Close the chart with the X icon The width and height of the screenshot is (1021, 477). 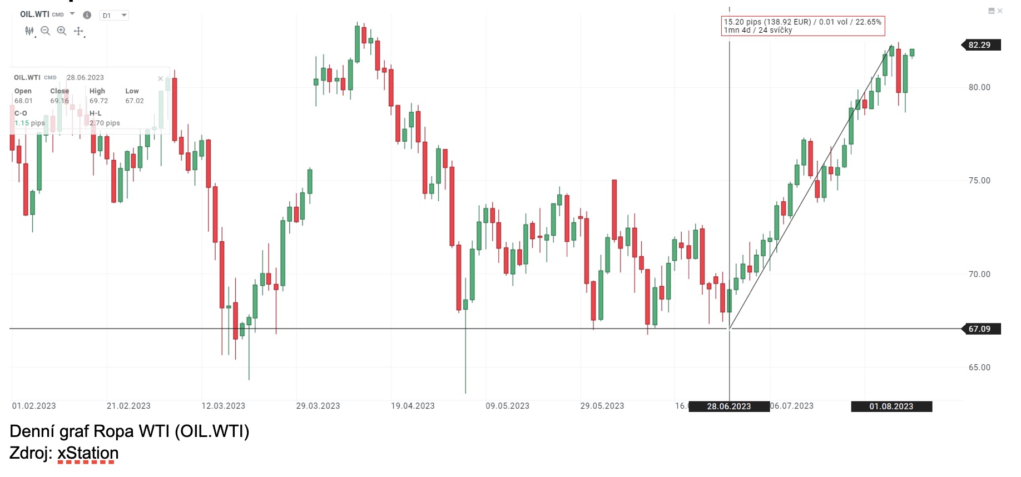[1000, 11]
